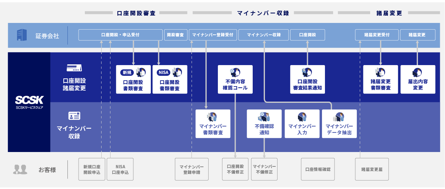Screen dimensions: 445x189
Task: Click the people icon beside お客様
Action: coord(20,169)
